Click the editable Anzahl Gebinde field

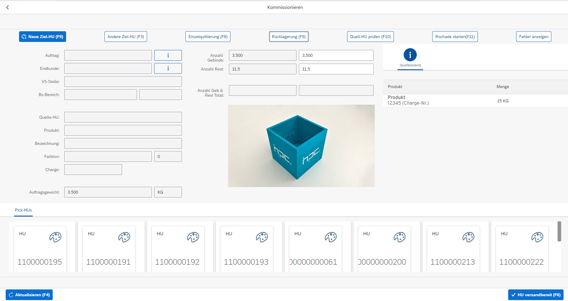336,55
